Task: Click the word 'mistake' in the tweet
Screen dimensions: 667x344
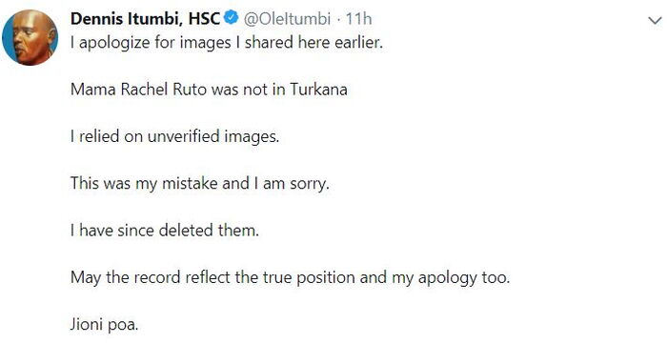Action: [x=193, y=184]
